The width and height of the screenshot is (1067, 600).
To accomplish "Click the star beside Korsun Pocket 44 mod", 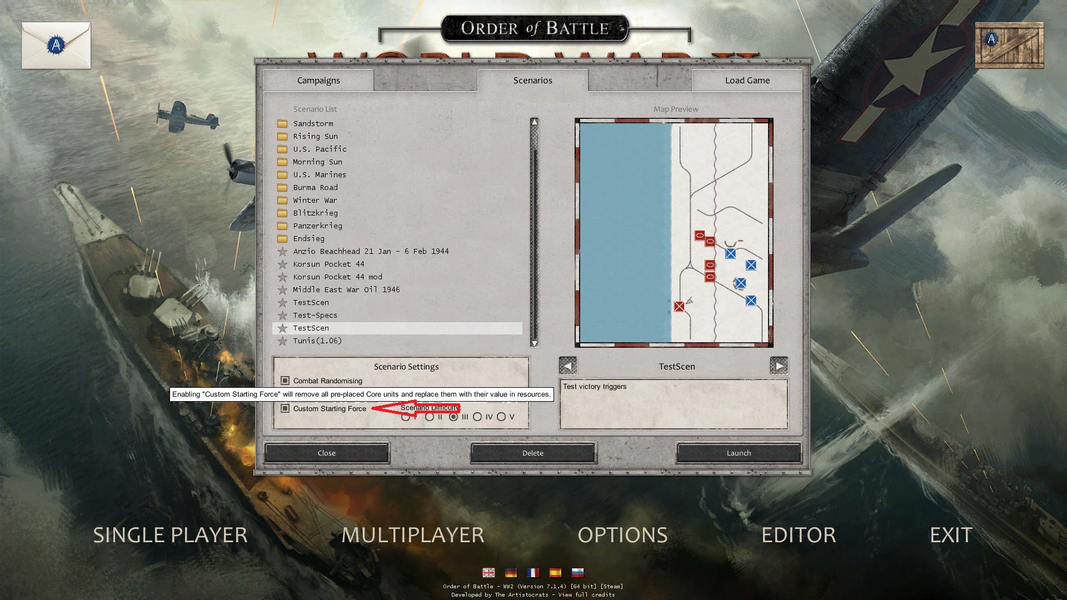I will pyautogui.click(x=282, y=277).
